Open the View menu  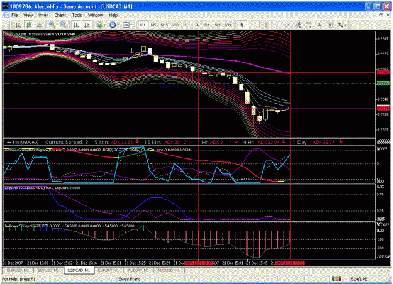(28, 15)
